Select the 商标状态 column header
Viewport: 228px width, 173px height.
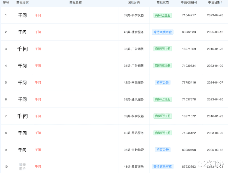pos(163,3)
